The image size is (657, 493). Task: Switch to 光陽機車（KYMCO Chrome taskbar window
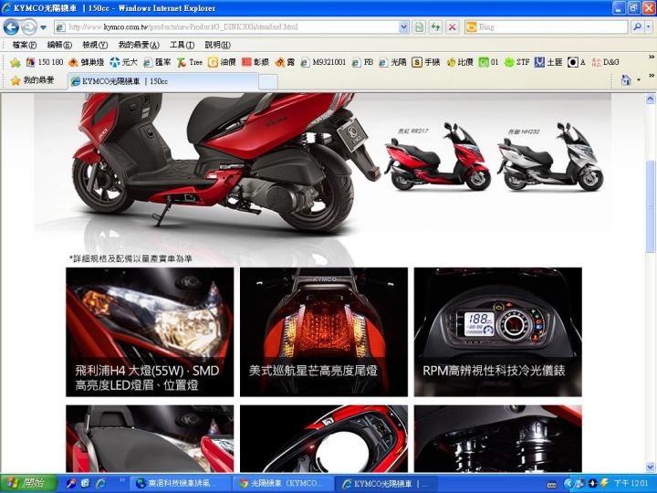click(283, 484)
